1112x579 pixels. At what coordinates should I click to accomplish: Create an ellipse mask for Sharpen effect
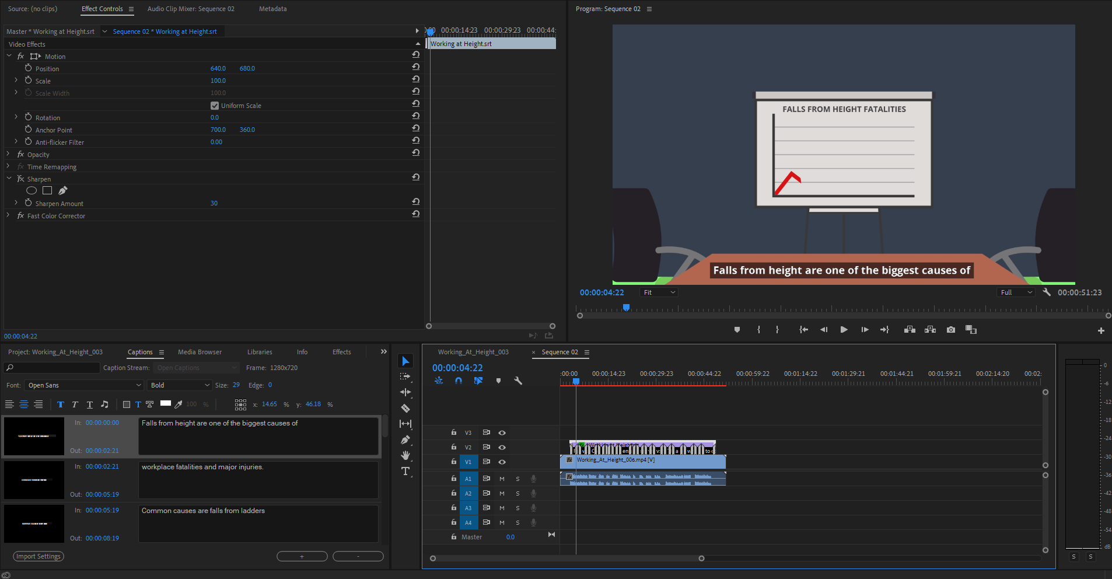(32, 190)
